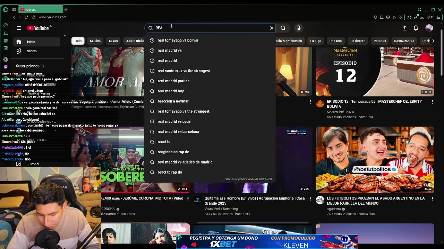Choose suggestion real madrid vs atletico de madrid

point(210,162)
